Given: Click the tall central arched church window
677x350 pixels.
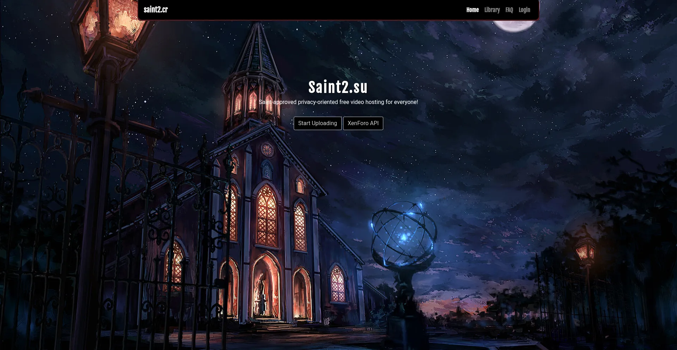Looking at the screenshot, I should tap(267, 217).
